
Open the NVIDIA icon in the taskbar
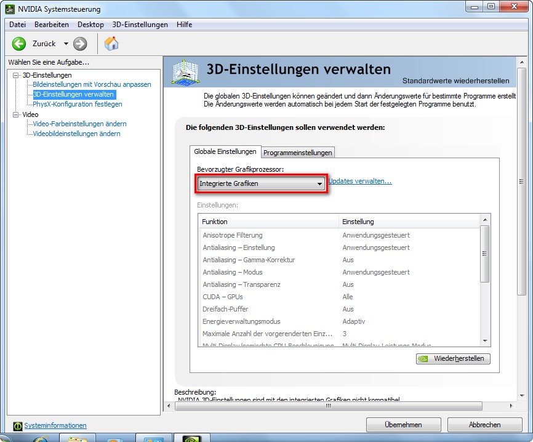tap(191, 438)
